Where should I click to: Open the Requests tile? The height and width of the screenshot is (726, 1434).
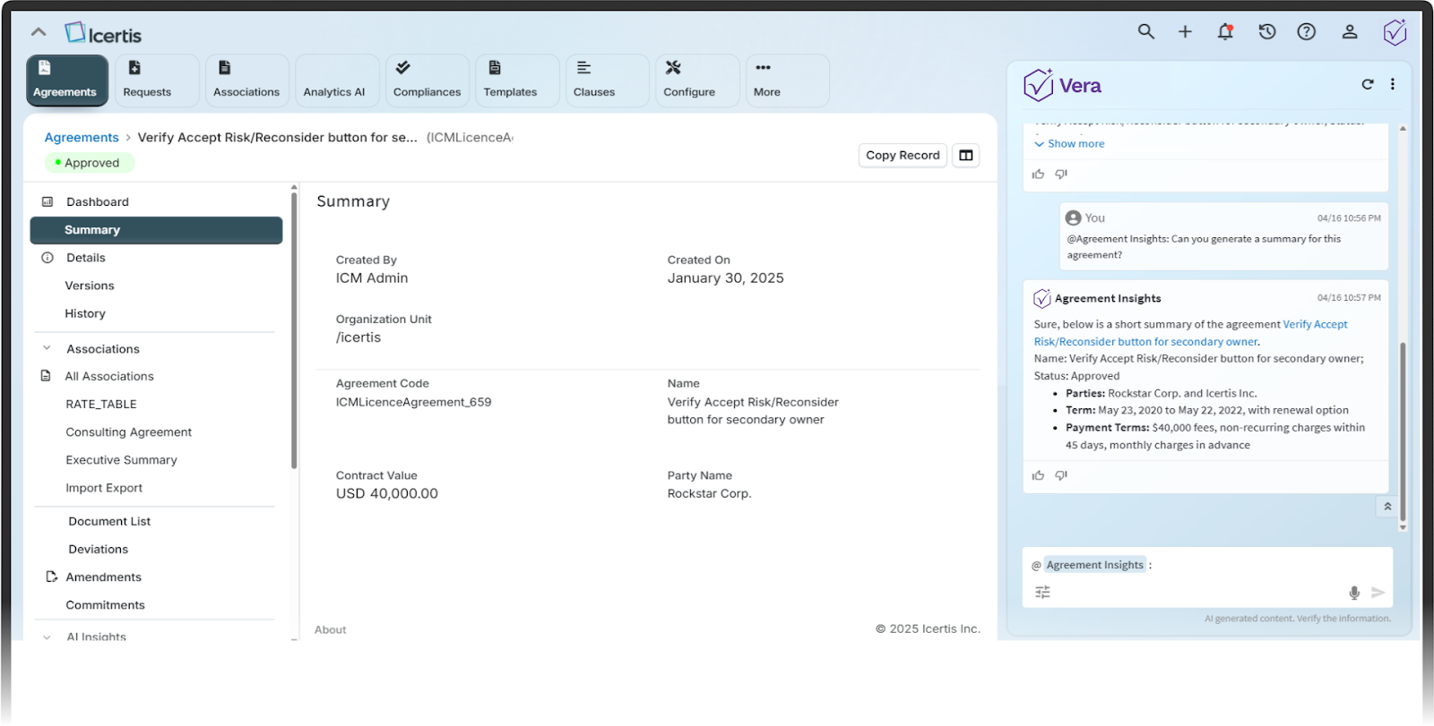157,80
